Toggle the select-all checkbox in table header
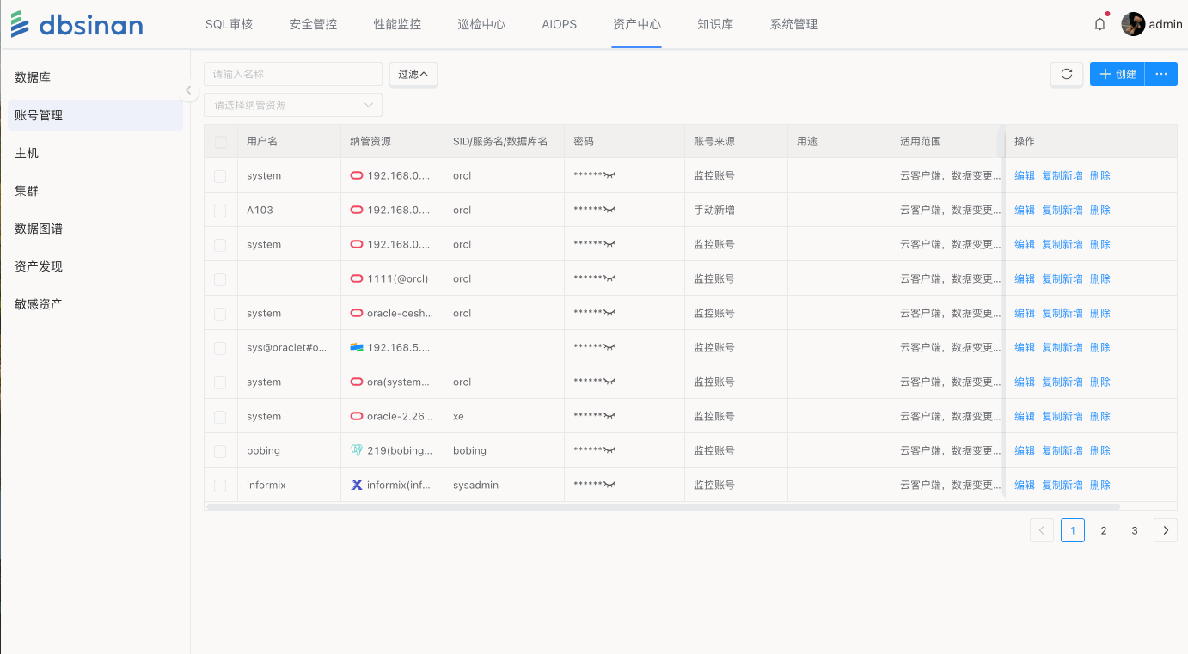Screen dimensions: 1188x654 tap(221, 142)
